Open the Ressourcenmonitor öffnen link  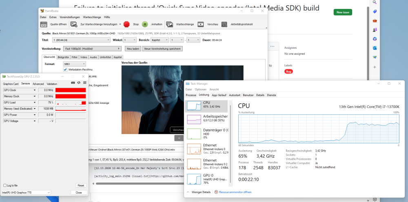(x=235, y=192)
